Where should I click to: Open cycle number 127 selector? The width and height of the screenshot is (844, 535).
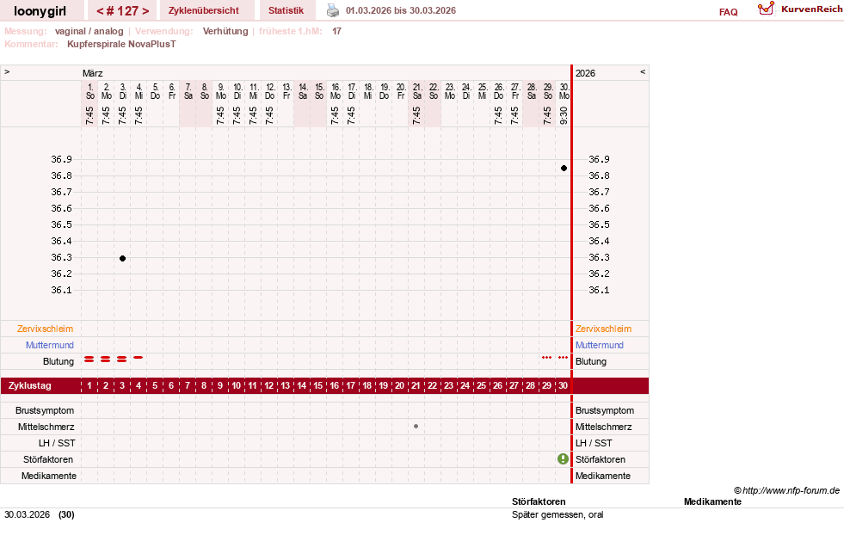[x=123, y=11]
